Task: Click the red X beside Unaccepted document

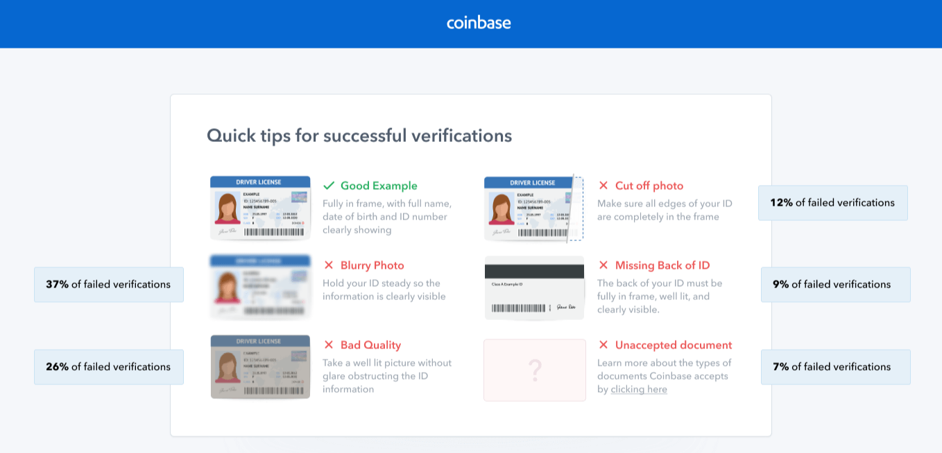Action: click(603, 345)
